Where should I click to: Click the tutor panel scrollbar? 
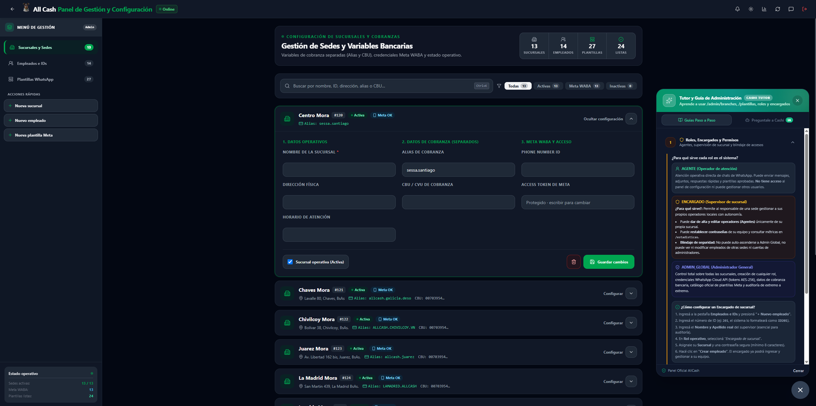point(806,214)
